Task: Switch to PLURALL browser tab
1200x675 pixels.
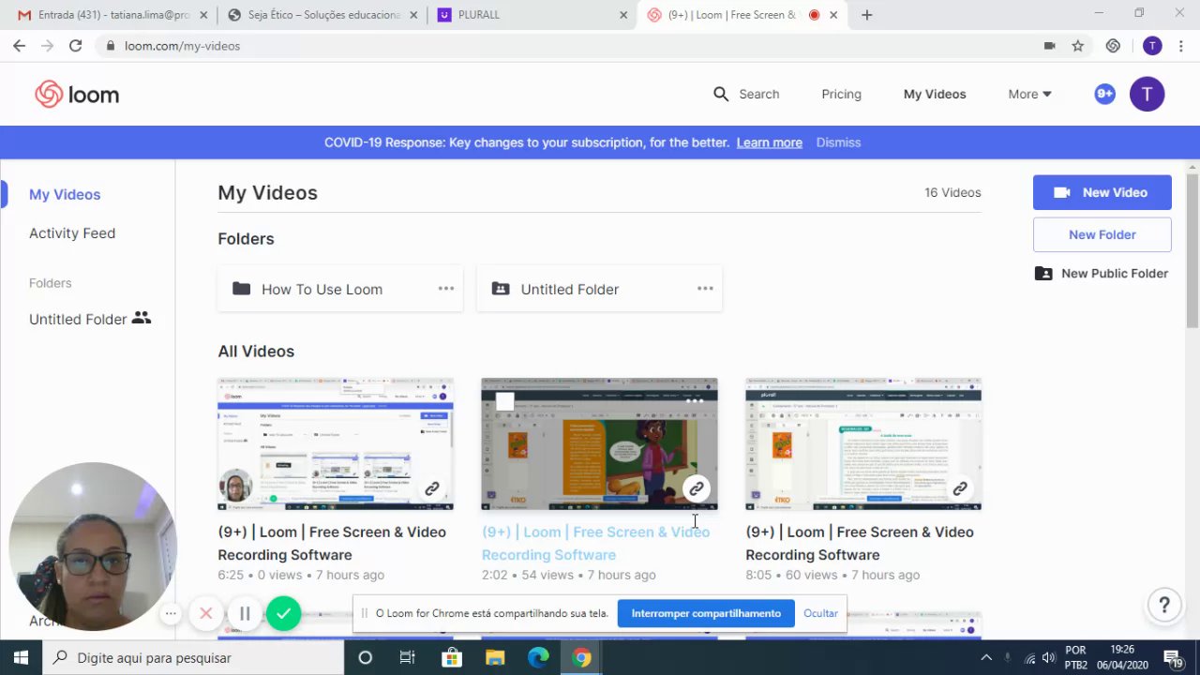Action: 532,15
